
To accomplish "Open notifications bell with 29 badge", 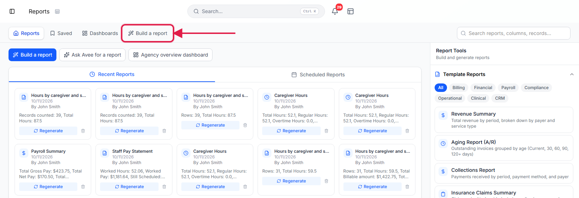I will click(335, 11).
